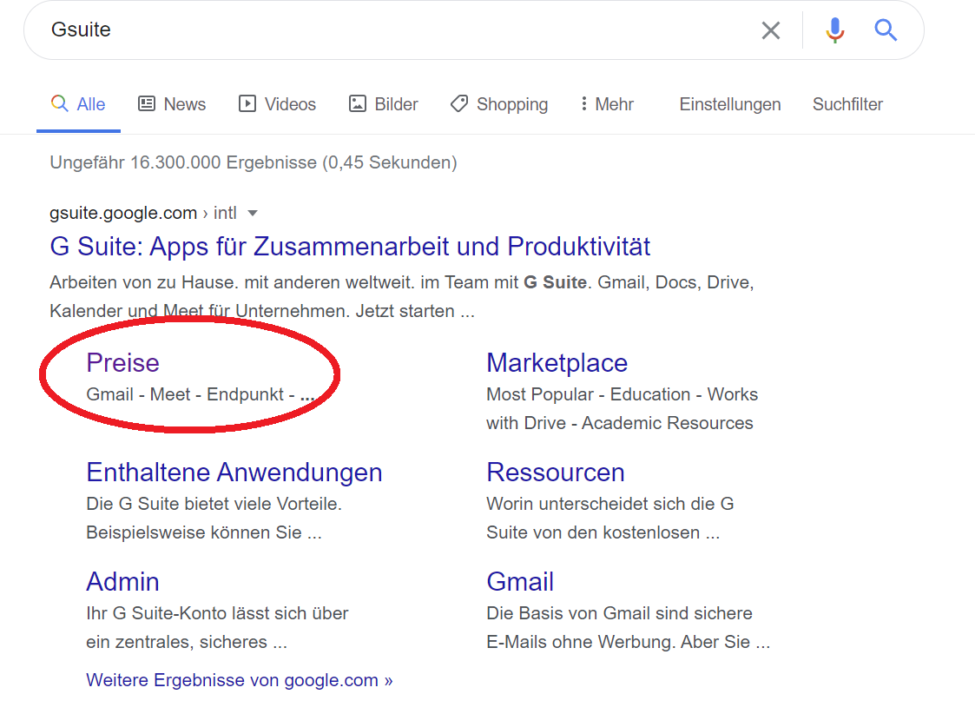Click the Gmail - Meet - Endpunkt snippet
Screen dimensions: 975x714
[x=201, y=394]
